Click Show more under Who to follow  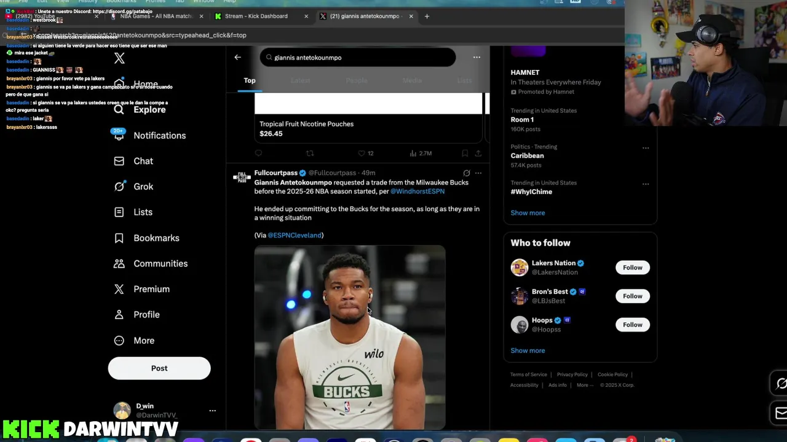coord(528,351)
